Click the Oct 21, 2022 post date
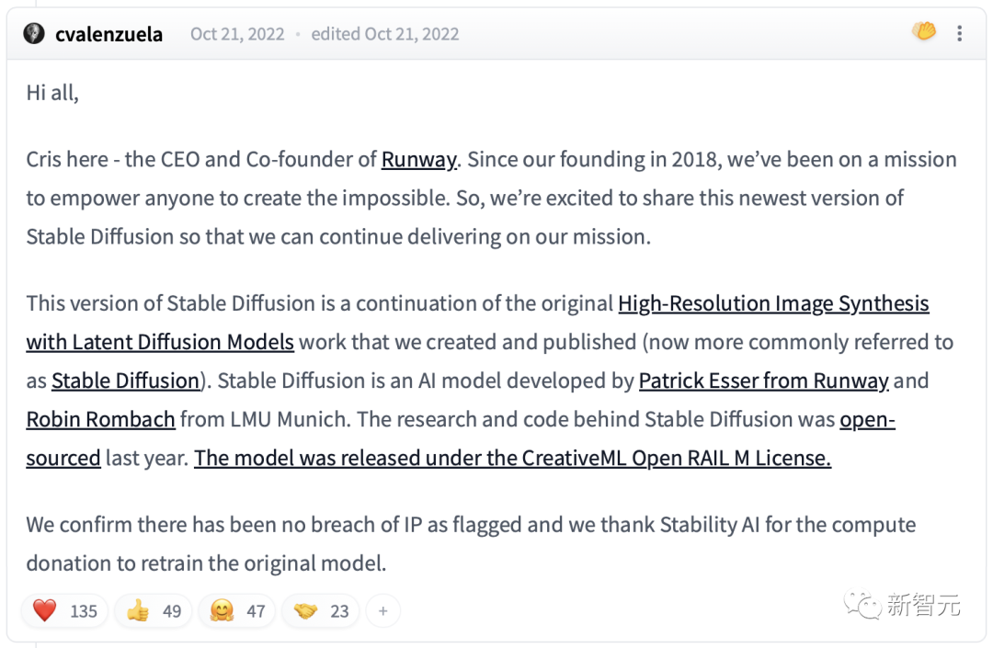This screenshot has width=993, height=648. click(237, 35)
